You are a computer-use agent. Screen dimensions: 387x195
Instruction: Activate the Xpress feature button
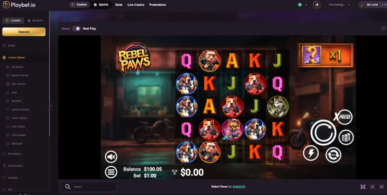pyautogui.click(x=344, y=117)
